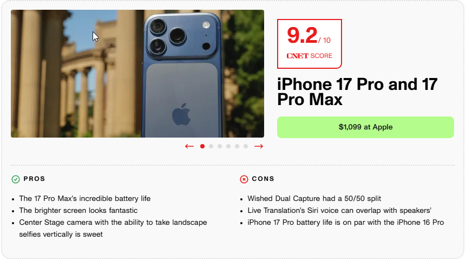Select the first red carousel dot

point(202,146)
